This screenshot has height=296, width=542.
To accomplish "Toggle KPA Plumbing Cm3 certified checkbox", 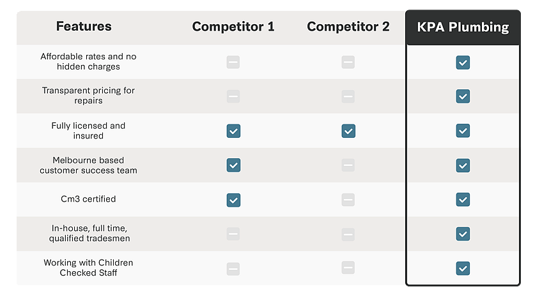I will (463, 200).
